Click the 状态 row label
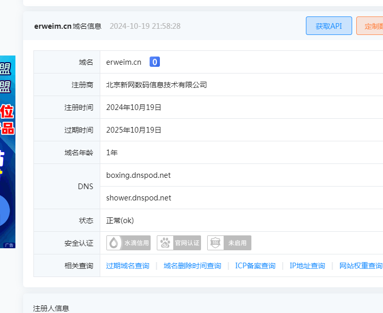This screenshot has height=313, width=383. tap(86, 220)
